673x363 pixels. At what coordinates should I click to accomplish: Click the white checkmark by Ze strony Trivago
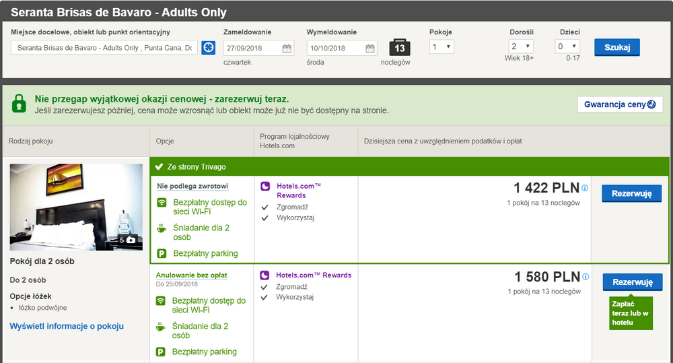(x=159, y=166)
